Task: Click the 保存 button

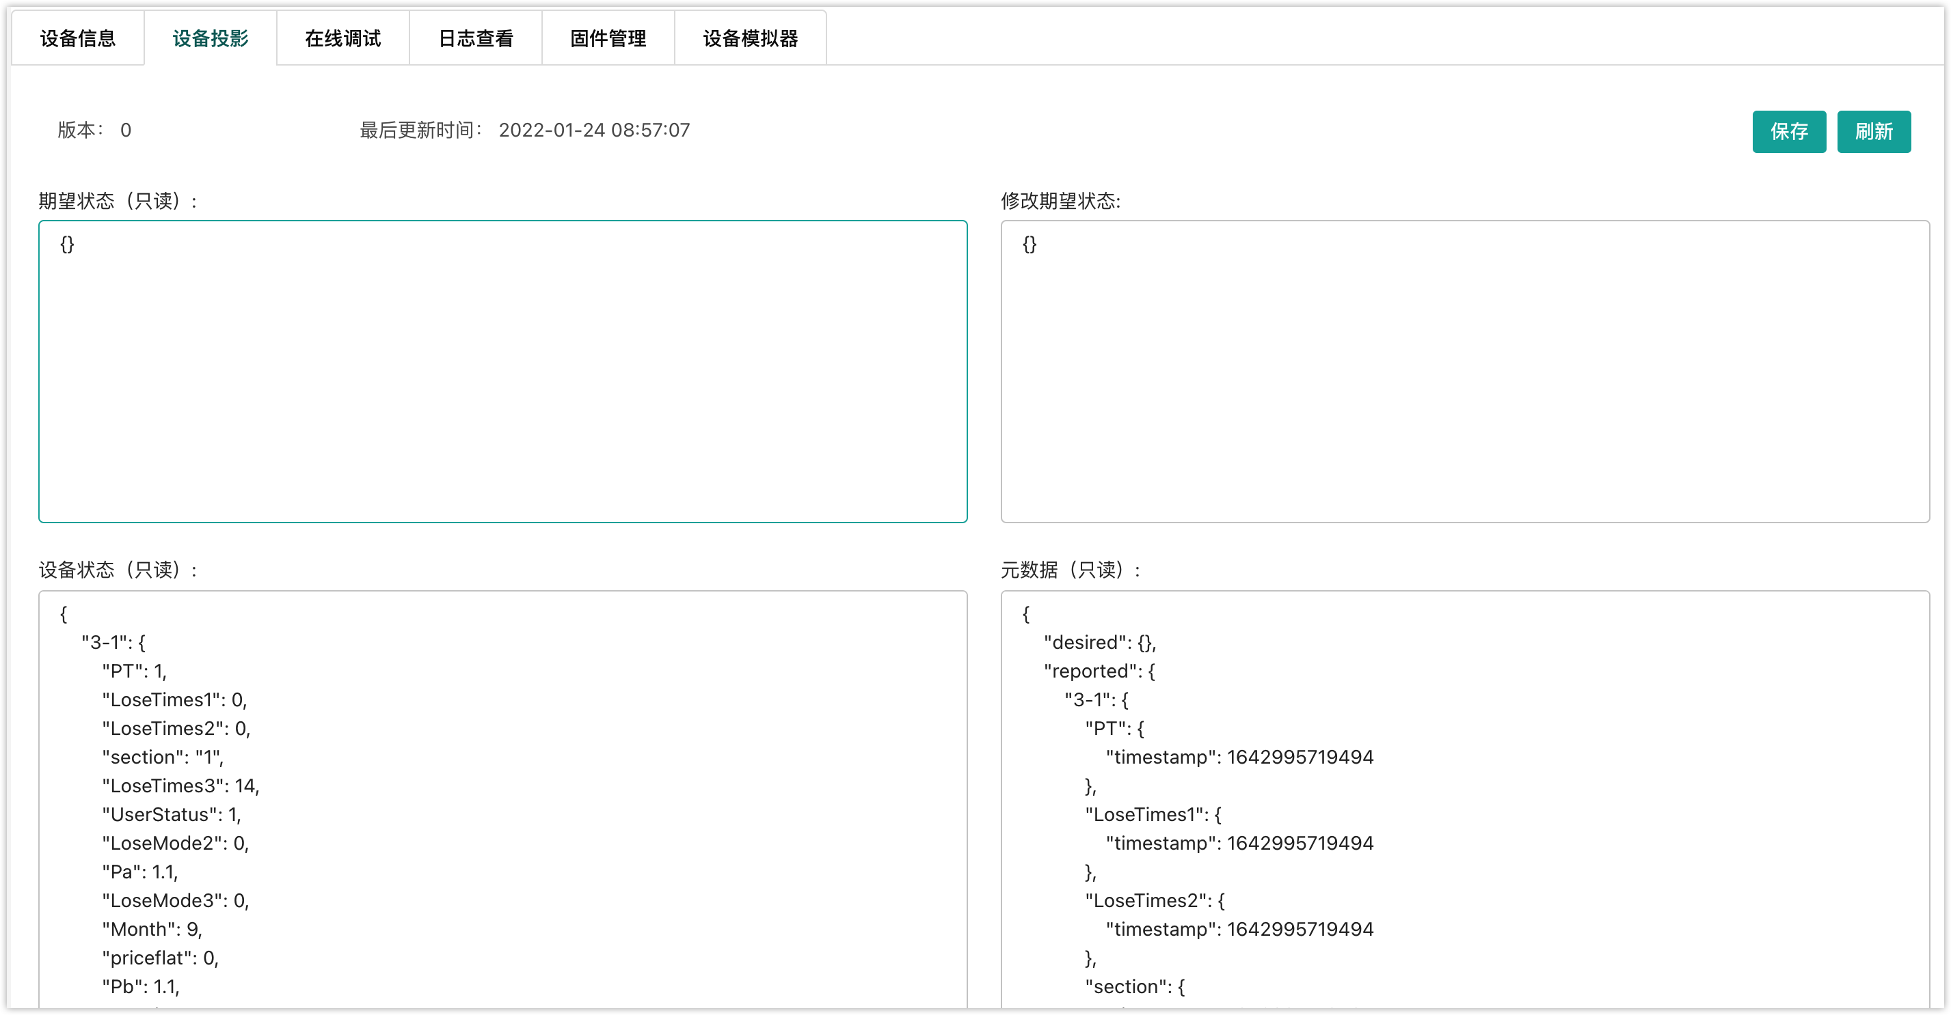Action: tap(1789, 132)
